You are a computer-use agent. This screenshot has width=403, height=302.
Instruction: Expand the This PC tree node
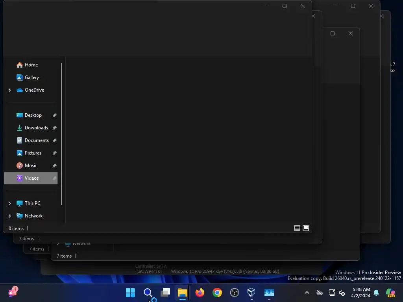(x=9, y=203)
